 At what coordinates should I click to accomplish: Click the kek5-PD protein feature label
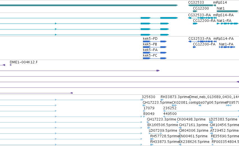150,39
